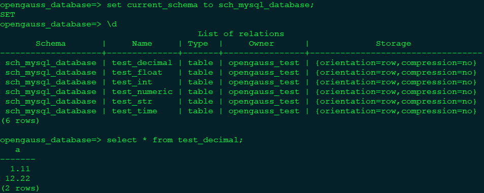Click the (2 rows) result count
This screenshot has height=193, width=484.
pos(20,188)
